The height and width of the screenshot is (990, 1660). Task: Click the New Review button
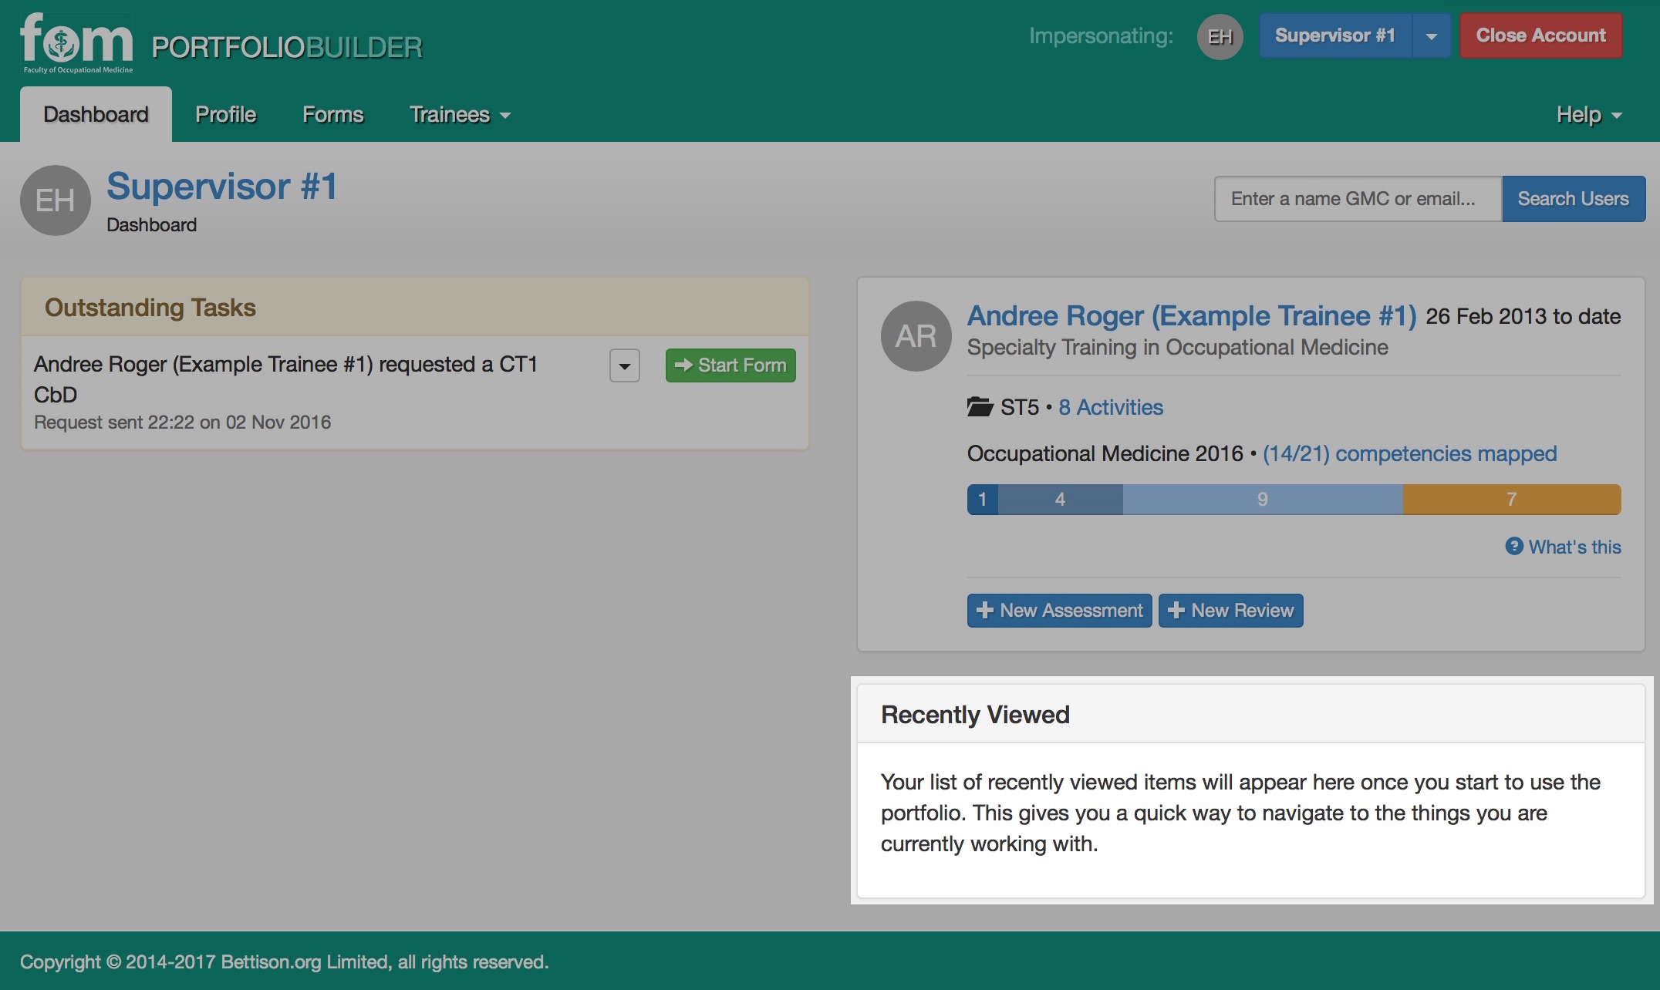[x=1231, y=611]
